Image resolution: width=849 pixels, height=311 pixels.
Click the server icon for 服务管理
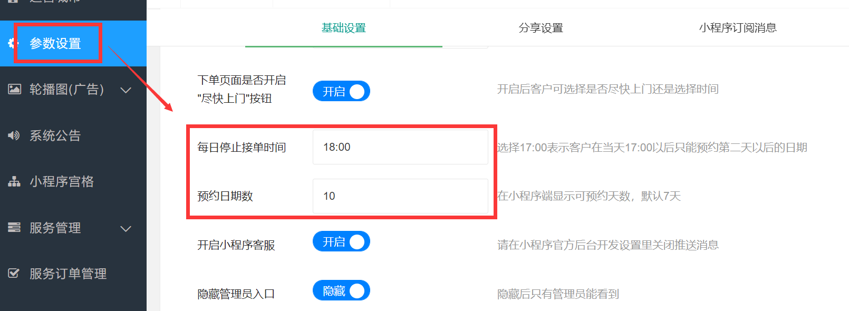pos(14,228)
